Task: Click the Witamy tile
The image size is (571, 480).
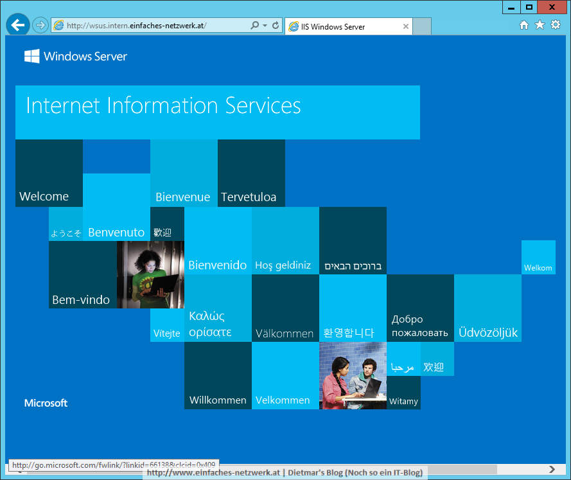Action: click(x=403, y=393)
